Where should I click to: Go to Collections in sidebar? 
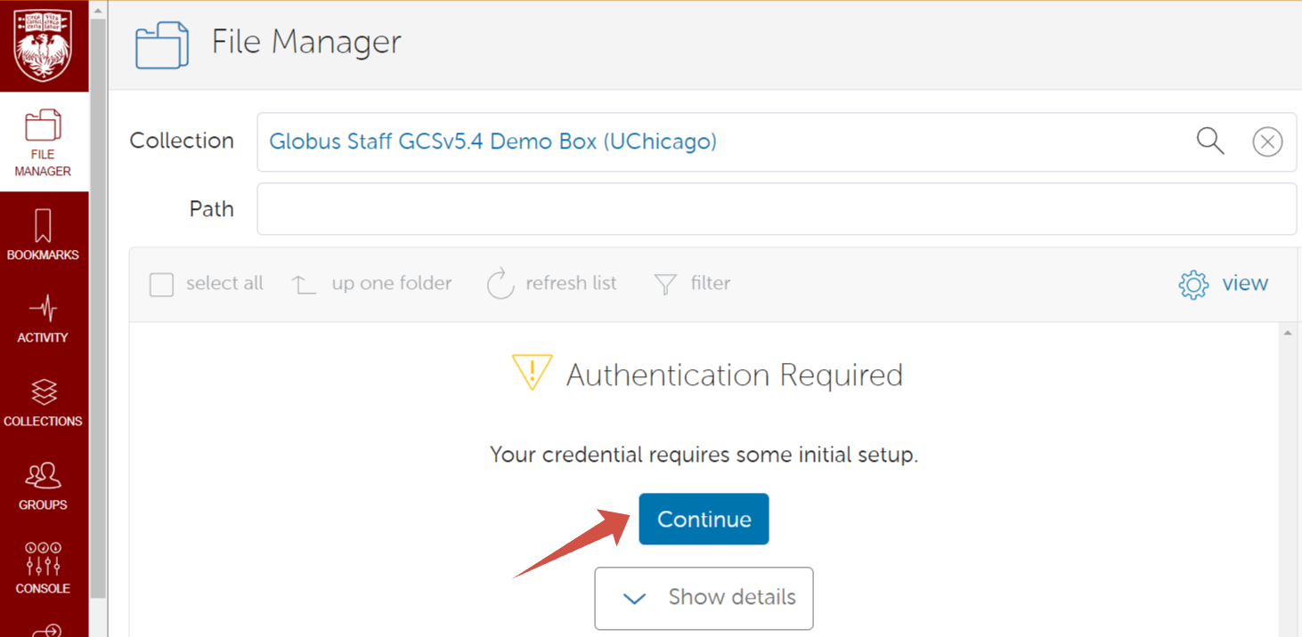tap(43, 402)
